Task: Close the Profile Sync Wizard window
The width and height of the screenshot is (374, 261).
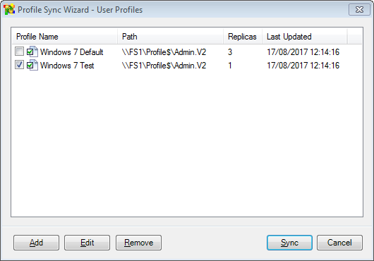Action: 359,10
